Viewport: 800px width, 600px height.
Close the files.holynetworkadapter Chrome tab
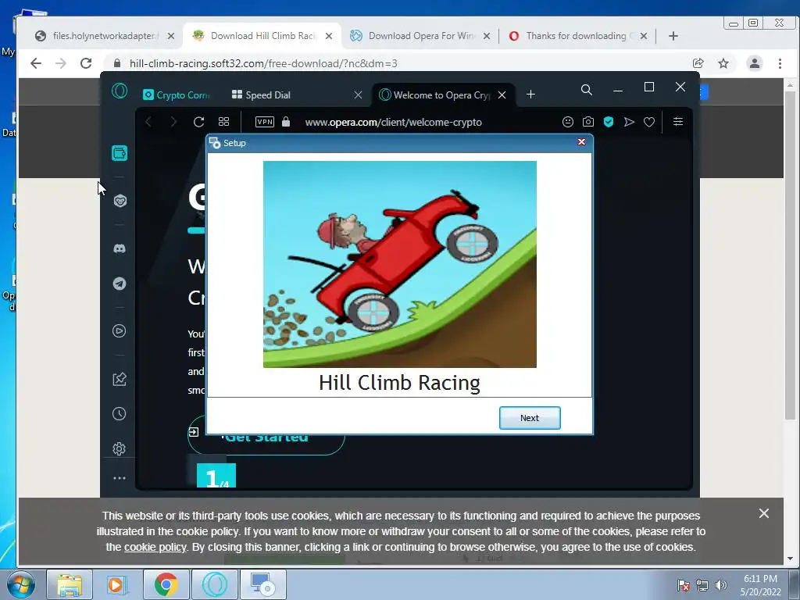(171, 36)
